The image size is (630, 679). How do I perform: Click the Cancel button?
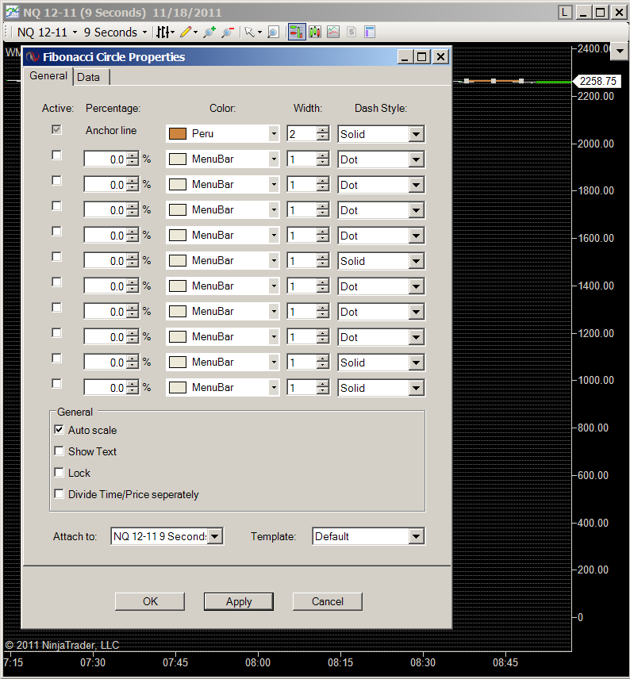click(x=328, y=601)
